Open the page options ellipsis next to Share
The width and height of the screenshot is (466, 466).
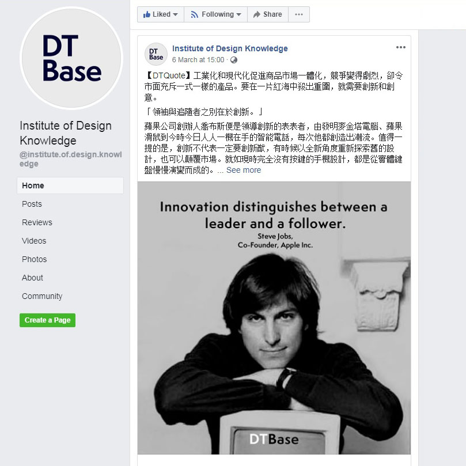click(x=299, y=14)
